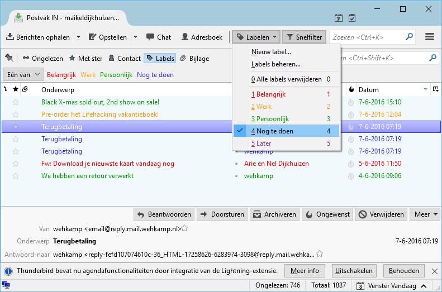This screenshot has width=442, height=292.
Task: Expand the Venster Vandaag pane
Action: [391, 286]
